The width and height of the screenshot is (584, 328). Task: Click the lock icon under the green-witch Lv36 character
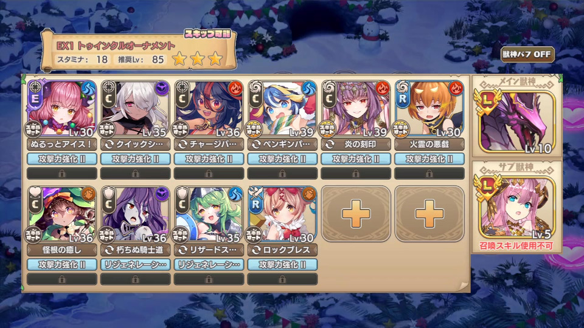pos(62,279)
